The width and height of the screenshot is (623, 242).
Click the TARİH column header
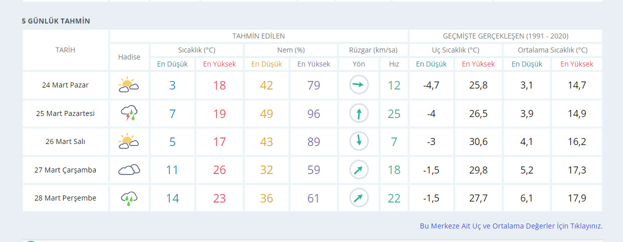pyautogui.click(x=65, y=50)
